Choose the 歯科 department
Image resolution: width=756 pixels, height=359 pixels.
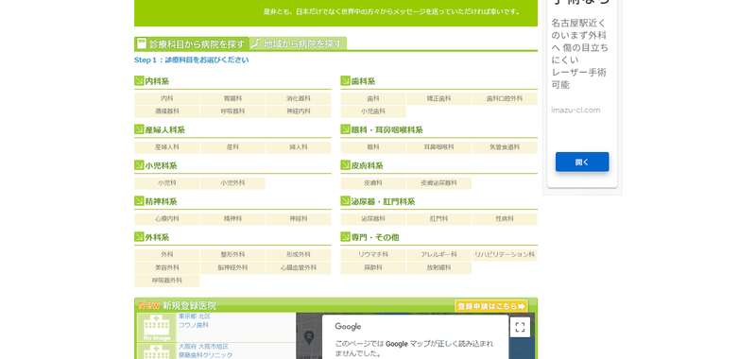pyautogui.click(x=373, y=99)
